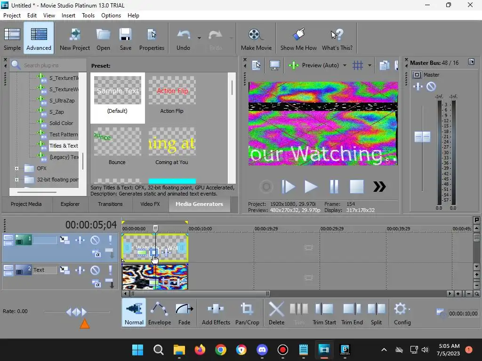Open the overlays grid dropdown arrow
This screenshot has height=361, width=482.
point(370,65)
